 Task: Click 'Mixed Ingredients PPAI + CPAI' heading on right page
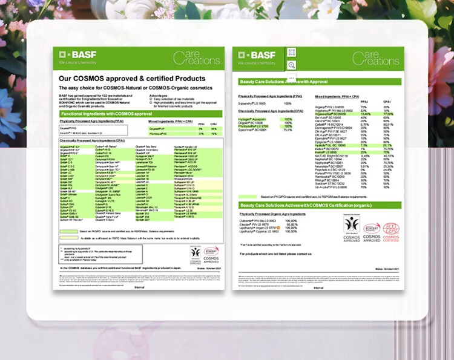click(x=337, y=96)
